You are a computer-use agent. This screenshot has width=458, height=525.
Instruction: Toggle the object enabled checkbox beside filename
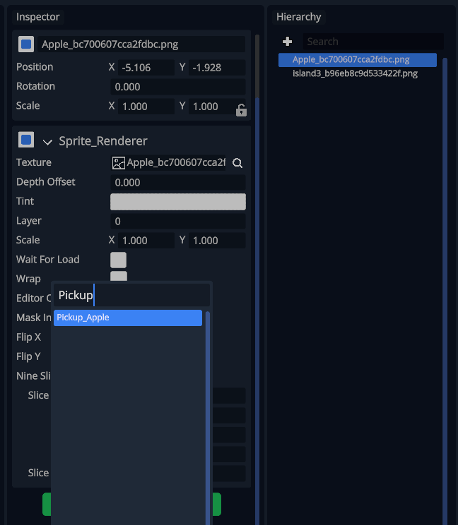[x=26, y=44]
